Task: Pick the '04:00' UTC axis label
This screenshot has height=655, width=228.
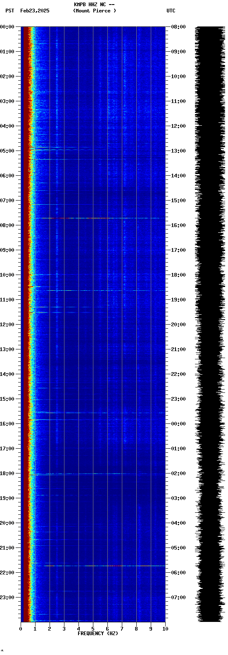Action: [178, 523]
